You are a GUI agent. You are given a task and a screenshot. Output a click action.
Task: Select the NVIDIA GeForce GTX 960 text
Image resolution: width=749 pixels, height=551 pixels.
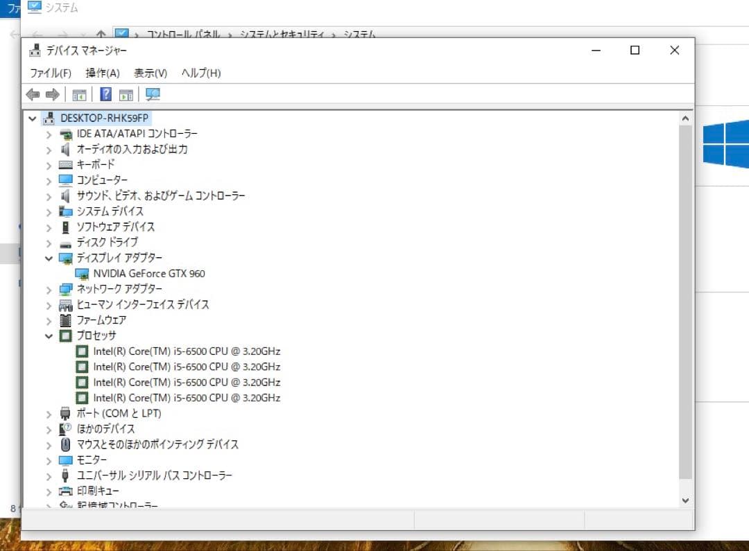pyautogui.click(x=149, y=274)
